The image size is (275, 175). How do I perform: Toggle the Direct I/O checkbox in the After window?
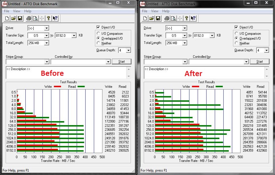click(x=236, y=27)
